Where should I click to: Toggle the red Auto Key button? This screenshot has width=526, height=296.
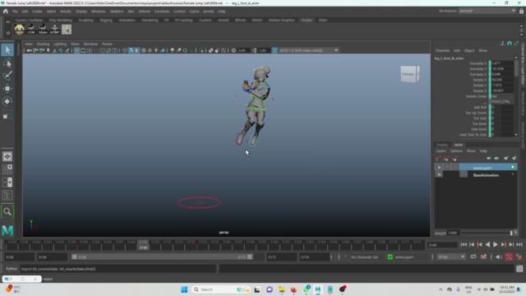509,257
